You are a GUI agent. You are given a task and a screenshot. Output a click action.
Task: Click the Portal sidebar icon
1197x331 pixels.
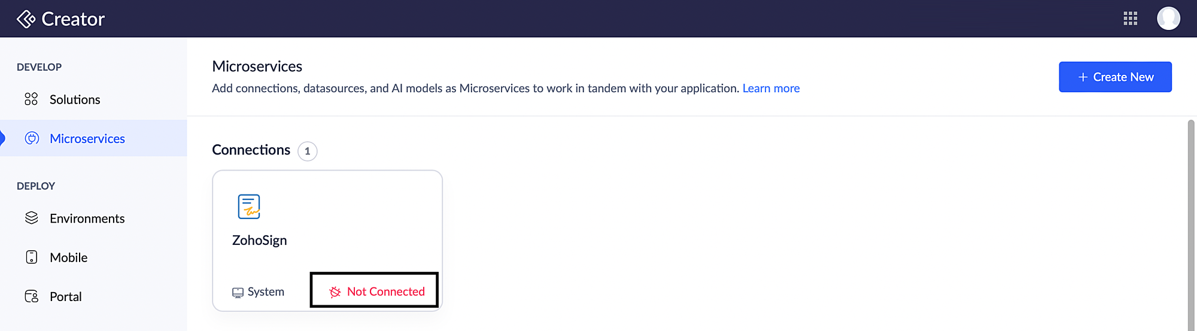(x=32, y=296)
